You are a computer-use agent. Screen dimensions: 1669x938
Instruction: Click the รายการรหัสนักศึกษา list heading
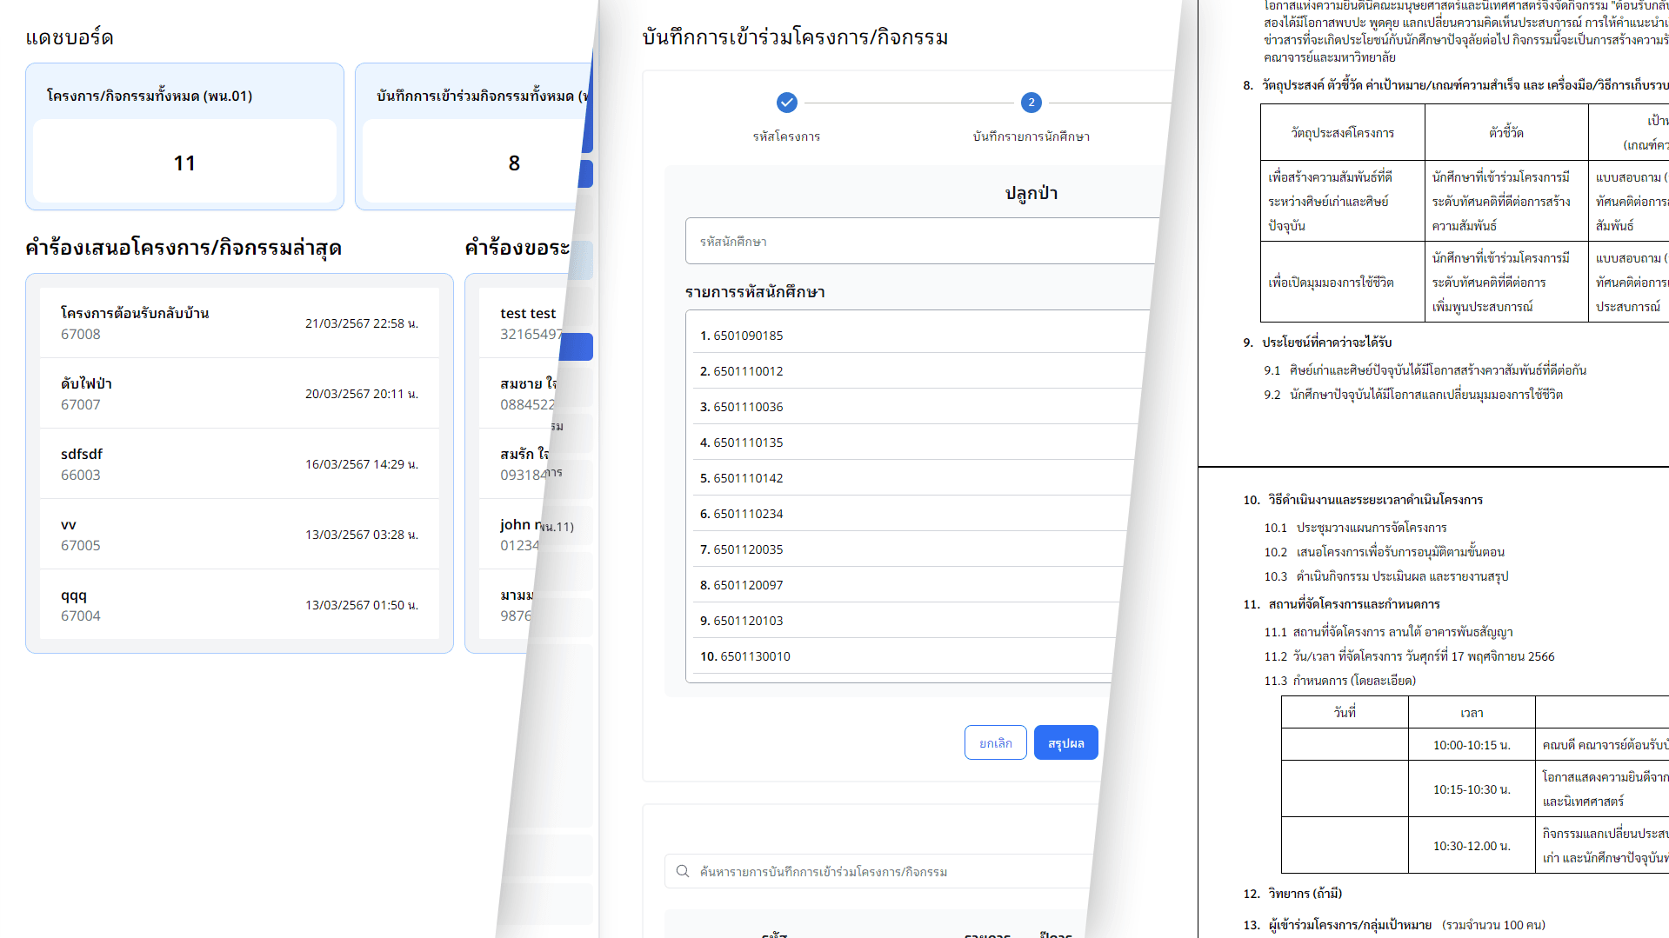(x=755, y=292)
